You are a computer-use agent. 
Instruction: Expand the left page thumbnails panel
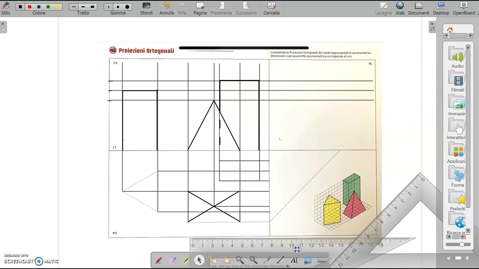tap(3, 27)
